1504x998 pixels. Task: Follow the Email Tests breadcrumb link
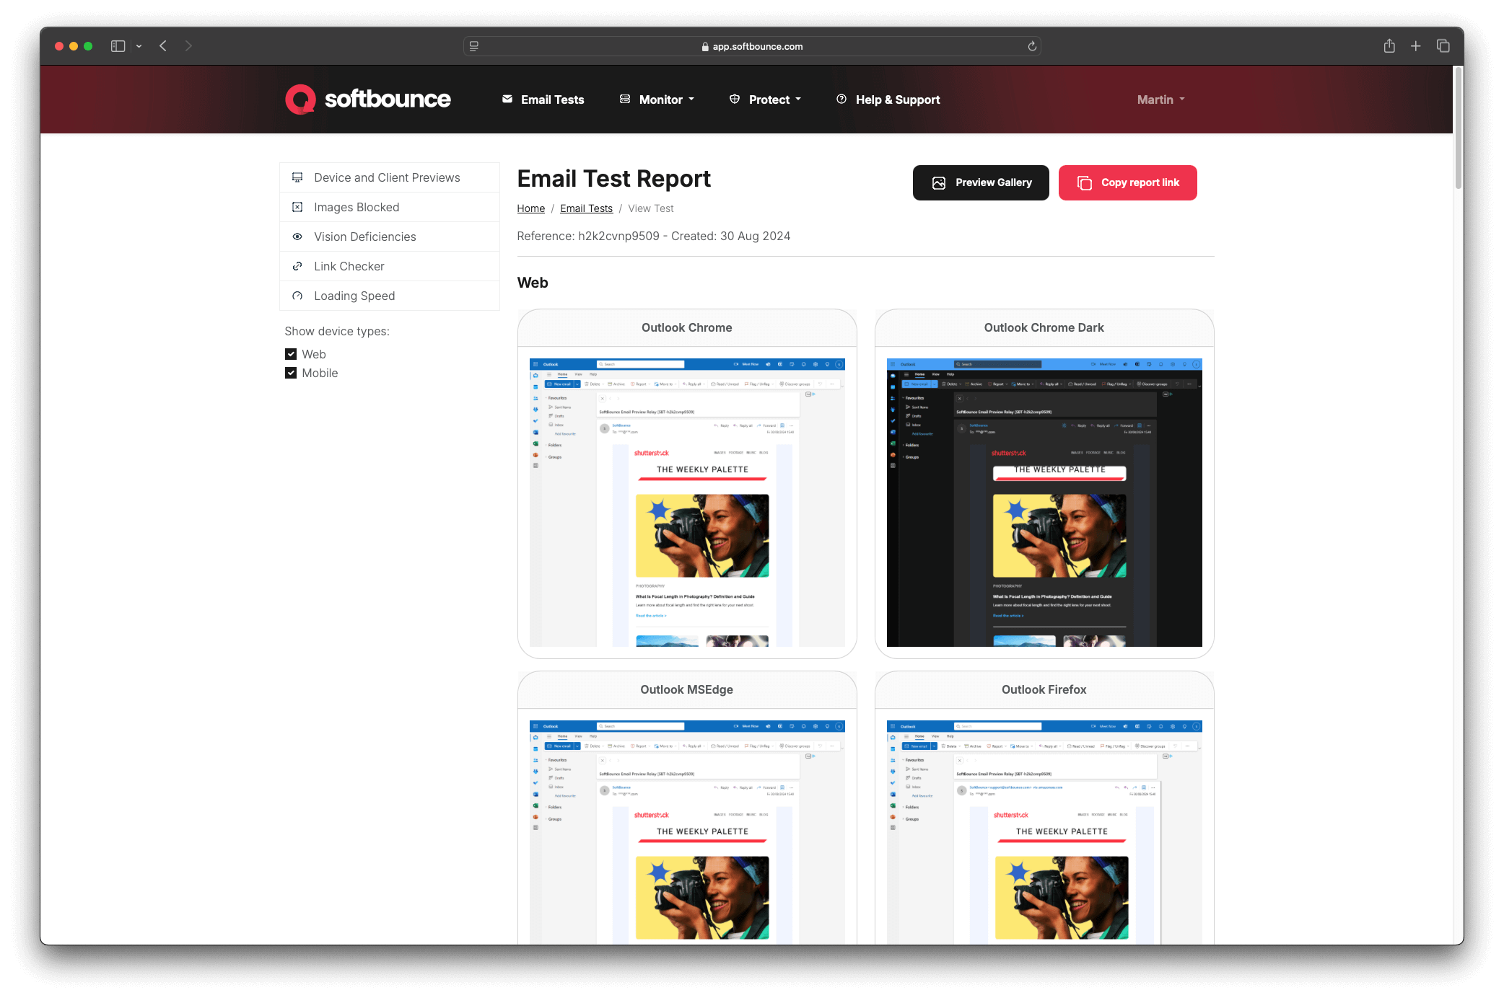(586, 208)
